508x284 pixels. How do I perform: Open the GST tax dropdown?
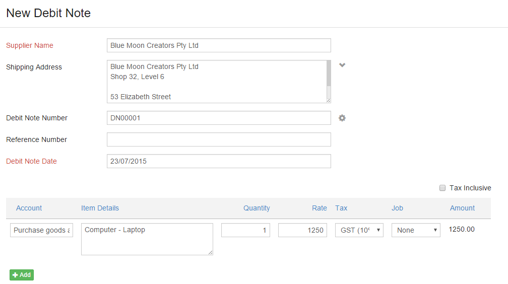click(x=359, y=230)
